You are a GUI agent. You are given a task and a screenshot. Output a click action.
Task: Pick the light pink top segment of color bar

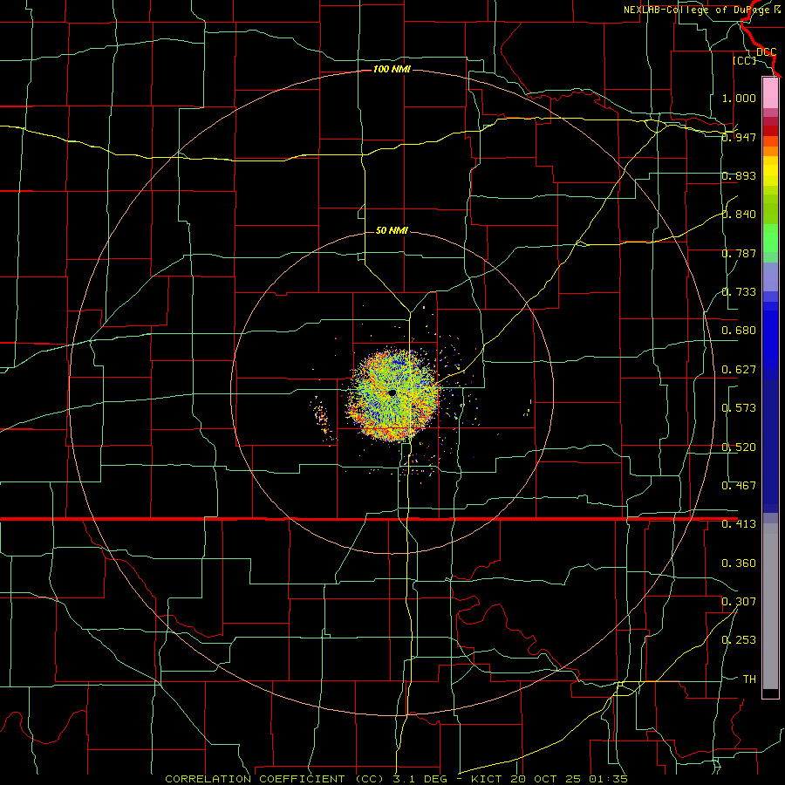click(770, 93)
